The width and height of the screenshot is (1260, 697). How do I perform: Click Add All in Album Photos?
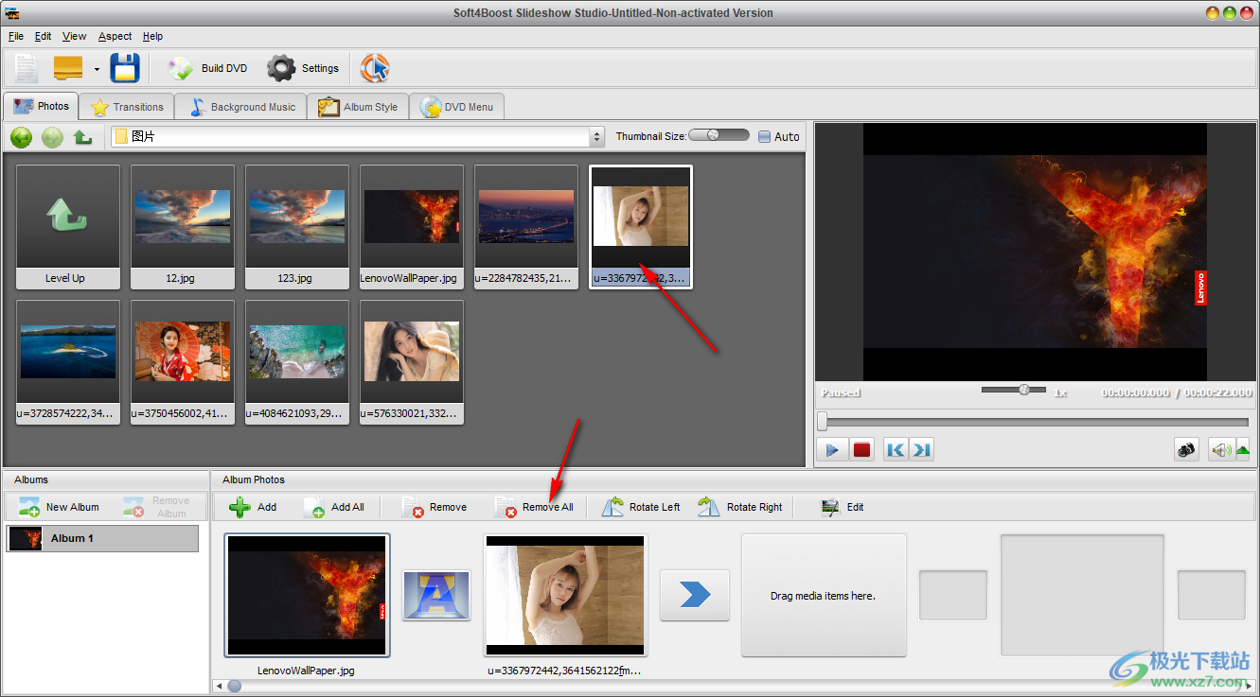pyautogui.click(x=334, y=507)
